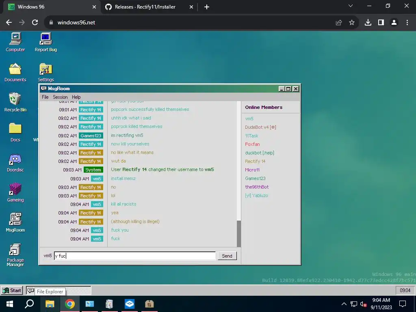The height and width of the screenshot is (312, 416).
Task: Bookmark this page with star icon
Action: (x=352, y=23)
